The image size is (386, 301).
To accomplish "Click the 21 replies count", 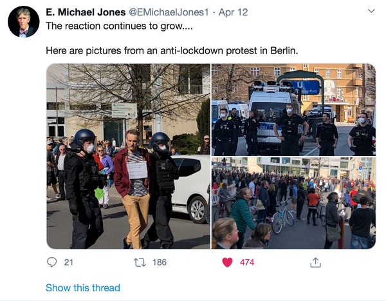I will click(69, 262).
